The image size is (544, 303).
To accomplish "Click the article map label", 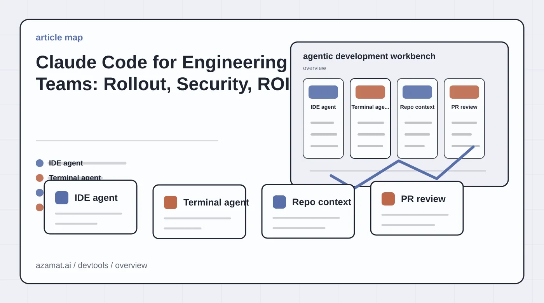I will pyautogui.click(x=59, y=37).
